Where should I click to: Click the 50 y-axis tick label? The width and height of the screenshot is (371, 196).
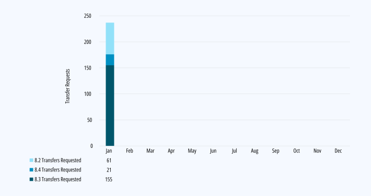click(x=89, y=120)
